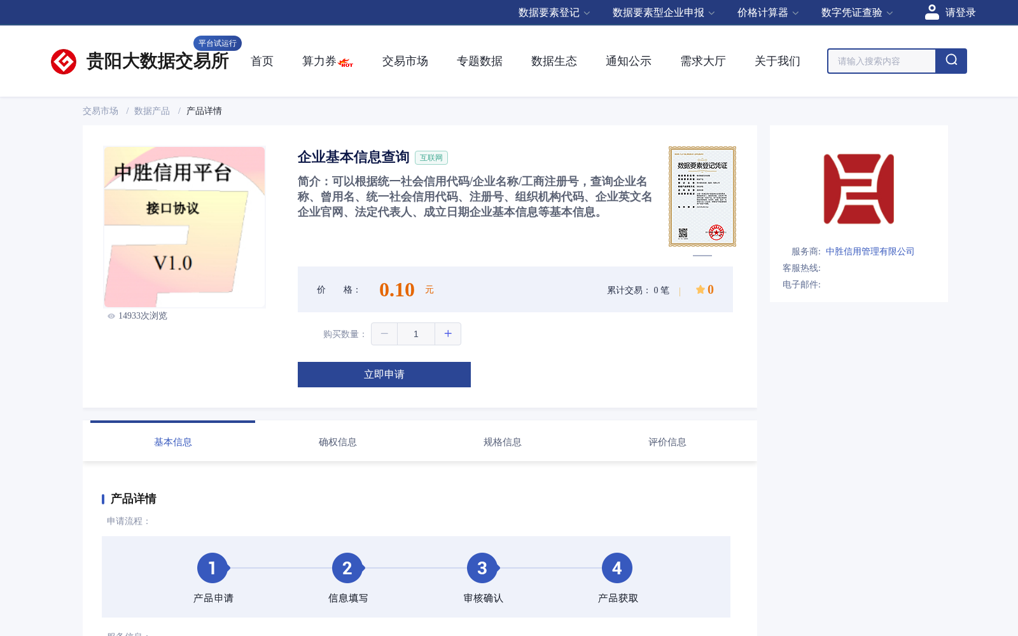Image resolution: width=1018 pixels, height=636 pixels.
Task: Click the 申请流程 label
Action: 129,521
